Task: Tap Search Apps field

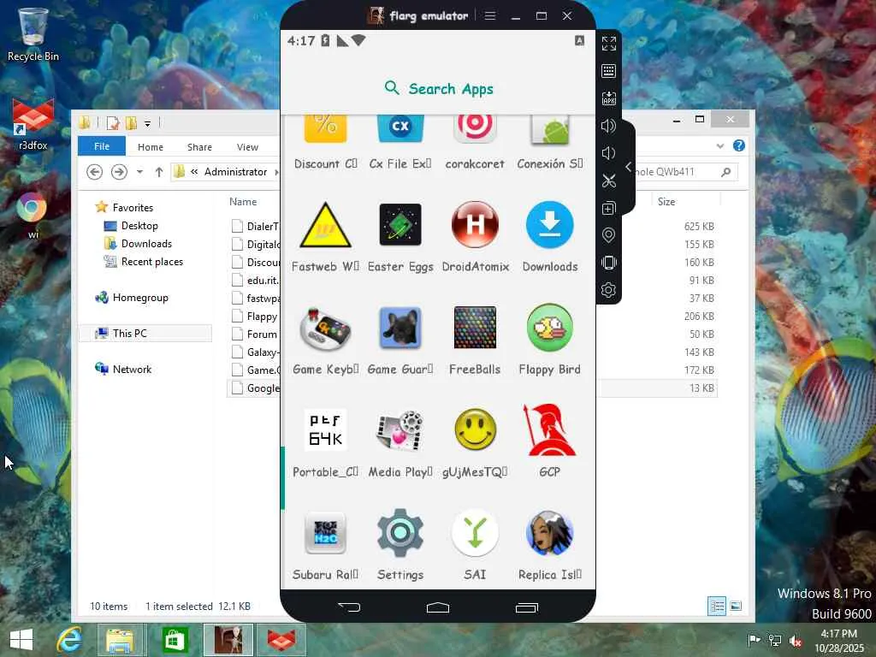Action: [x=439, y=88]
